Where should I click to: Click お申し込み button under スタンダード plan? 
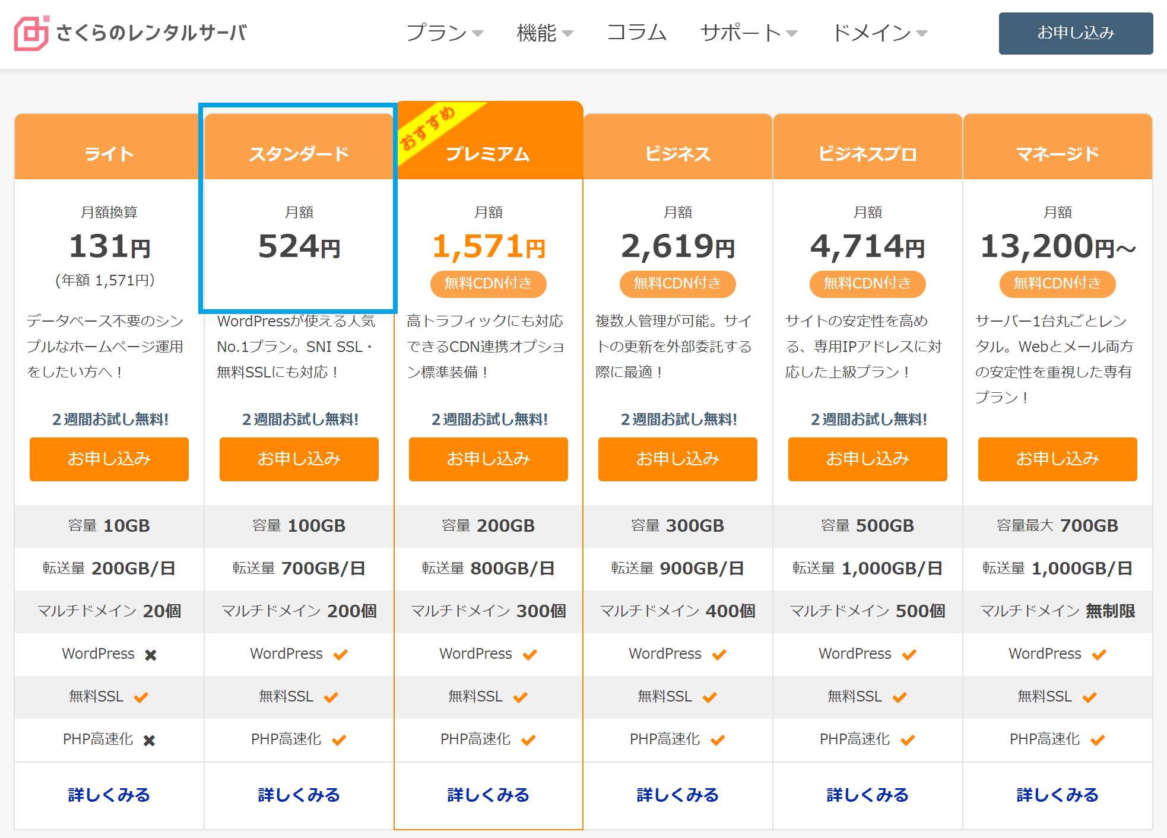pyautogui.click(x=299, y=459)
